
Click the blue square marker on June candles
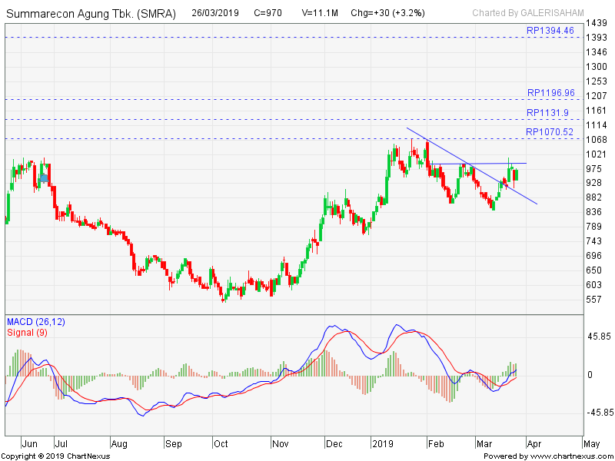click(x=44, y=177)
